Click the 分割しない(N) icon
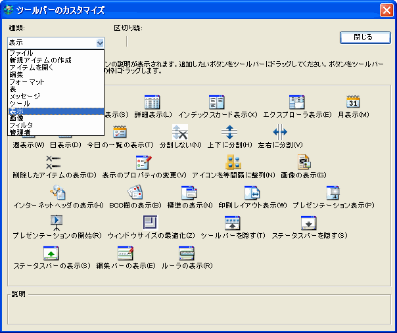The image size is (397, 333). [x=180, y=132]
